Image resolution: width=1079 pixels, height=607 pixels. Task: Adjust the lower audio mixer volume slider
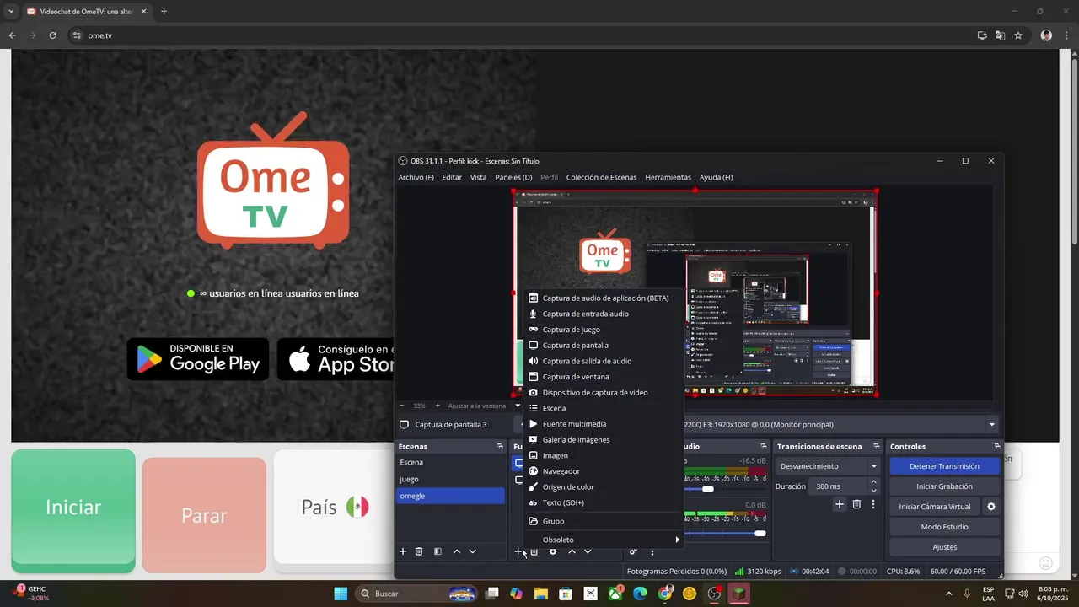(x=760, y=534)
